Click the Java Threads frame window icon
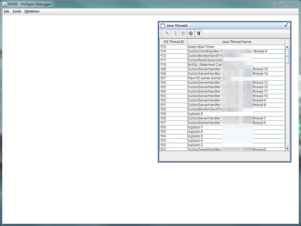Screen dimensions: 301x226 (162, 26)
